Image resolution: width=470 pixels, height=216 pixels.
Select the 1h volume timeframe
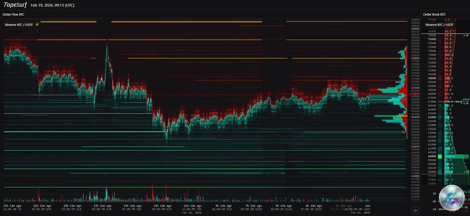pos(434,193)
